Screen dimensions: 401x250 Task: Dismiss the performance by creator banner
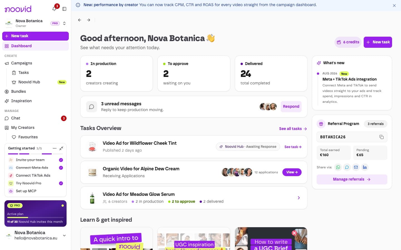coord(394,6)
